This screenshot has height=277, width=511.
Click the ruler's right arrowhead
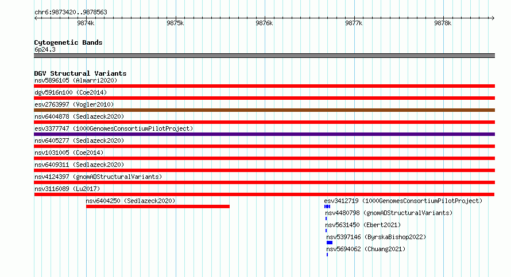(493, 18)
